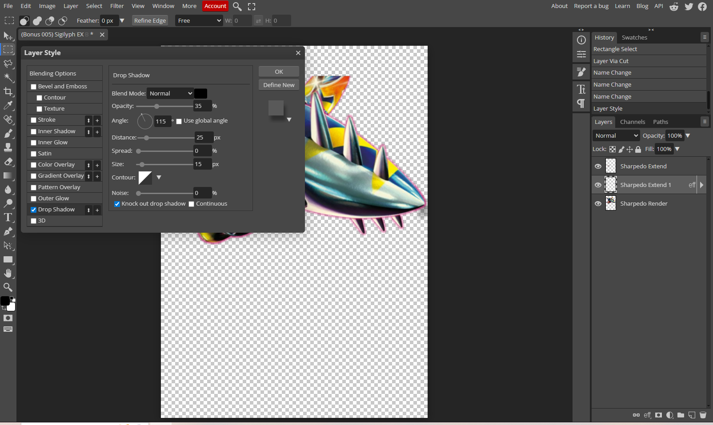Open the Report a bug link
This screenshot has width=713, height=425.
(591, 6)
